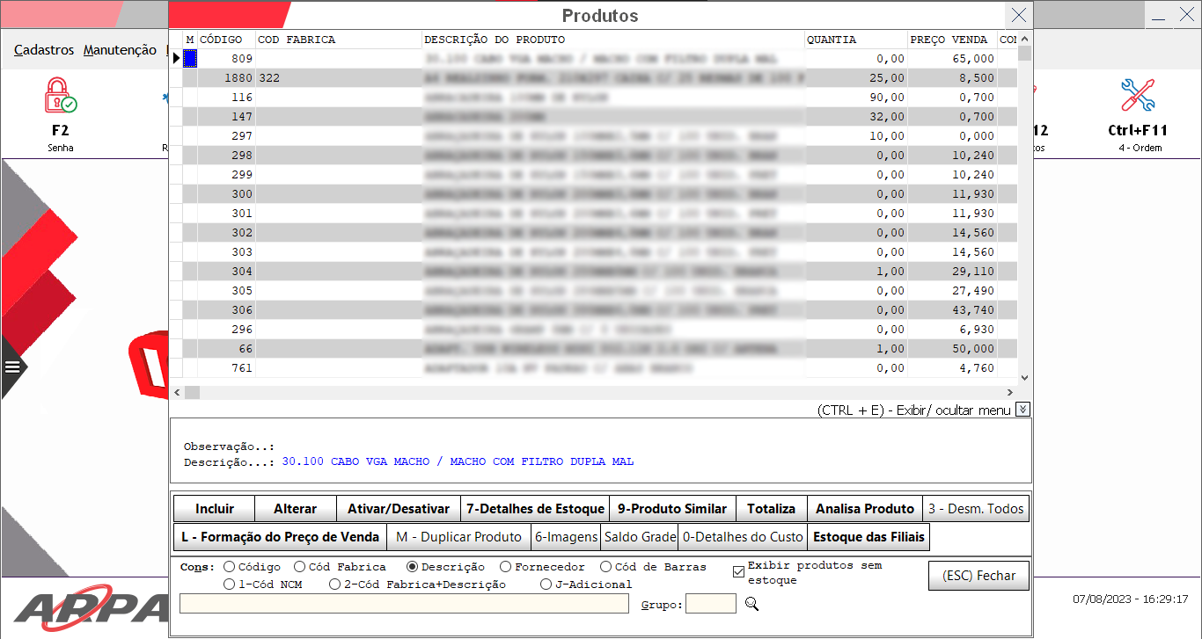Click the magnifier icon next to Grupo

tap(751, 604)
